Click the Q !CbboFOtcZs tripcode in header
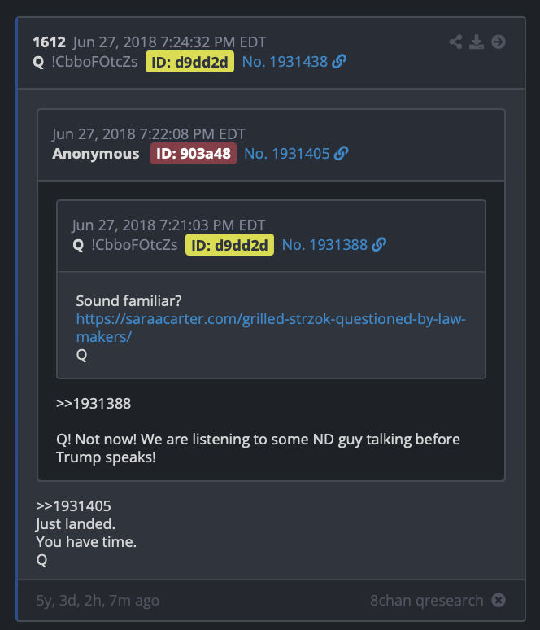The width and height of the screenshot is (540, 630). [x=85, y=62]
